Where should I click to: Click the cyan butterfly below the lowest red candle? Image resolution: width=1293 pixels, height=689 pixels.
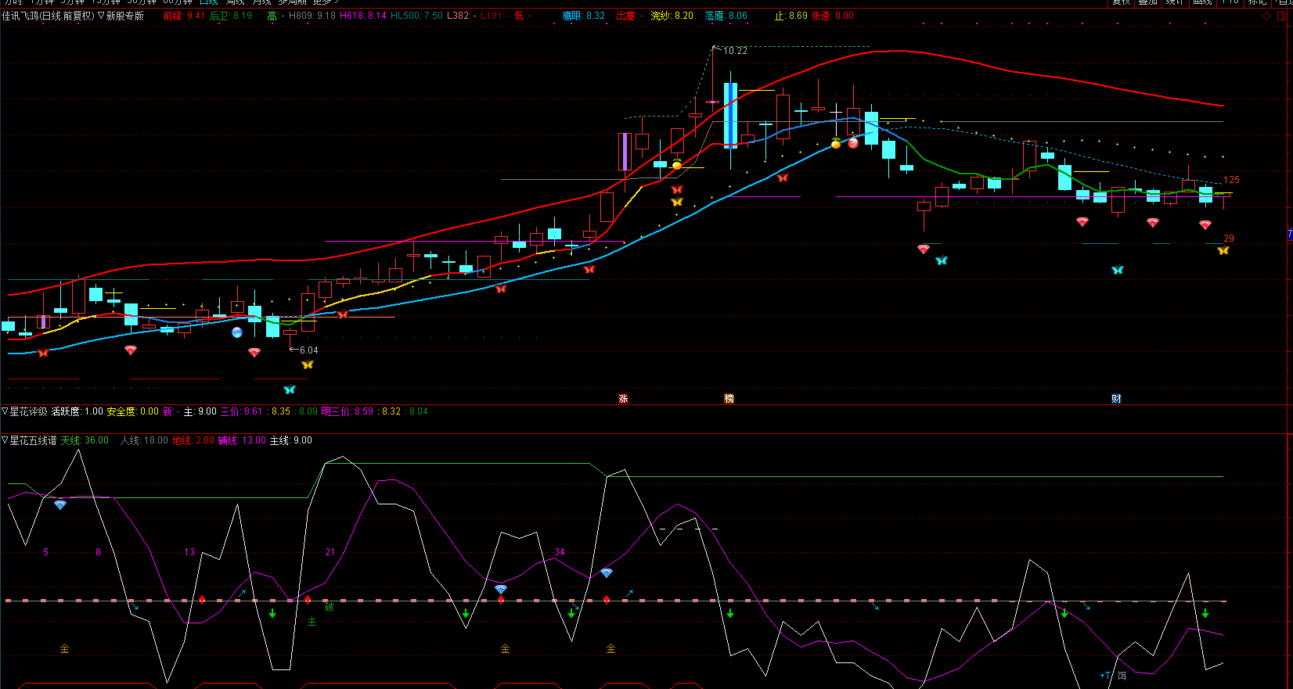[x=942, y=260]
